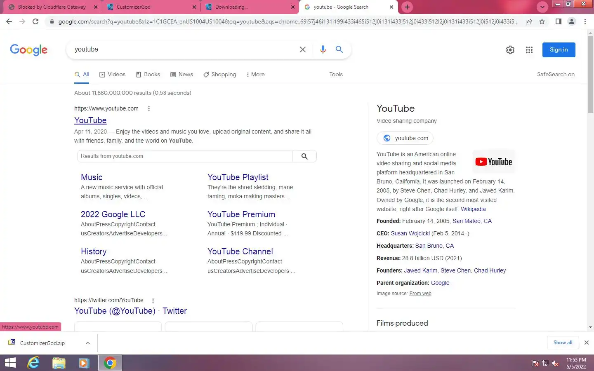This screenshot has width=594, height=371.
Task: Open options dots next to youtube.com URL
Action: [x=149, y=109]
